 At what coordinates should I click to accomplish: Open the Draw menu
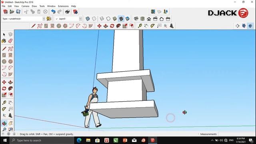34,6
